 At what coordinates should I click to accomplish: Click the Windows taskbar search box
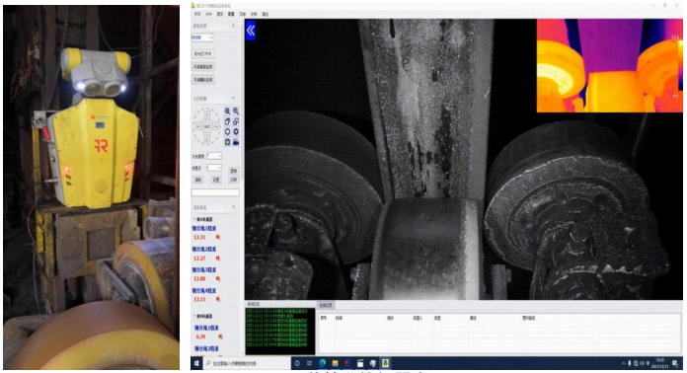click(246, 363)
